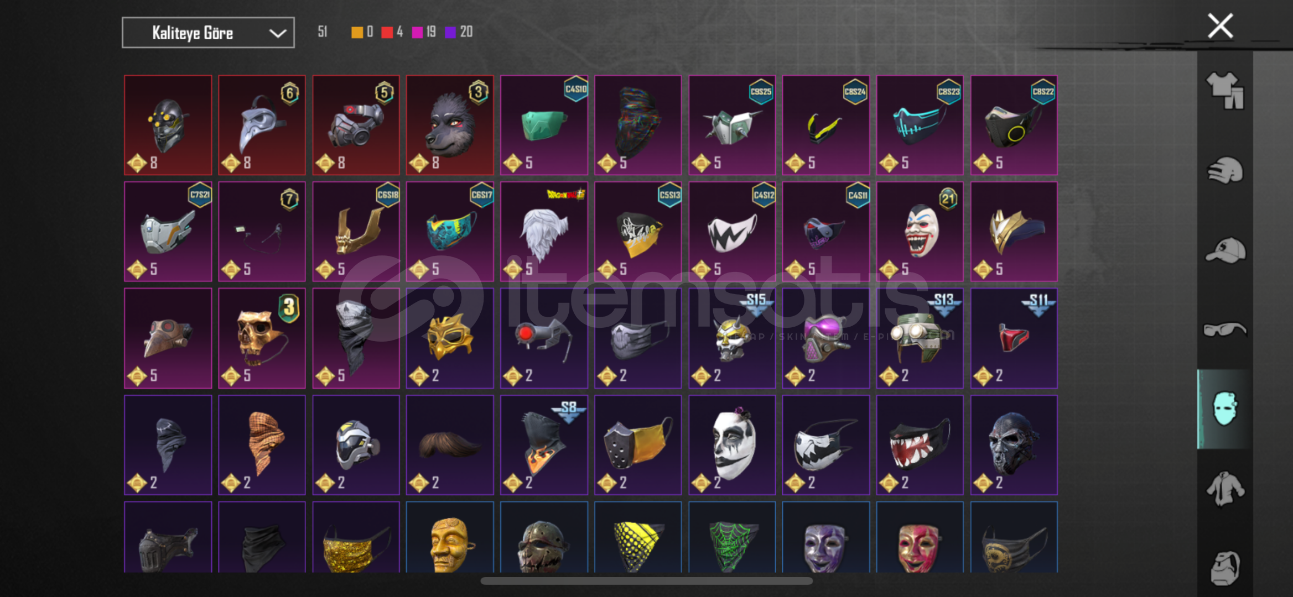
Task: Select the white plague doctor mask level 6
Action: 262,125
